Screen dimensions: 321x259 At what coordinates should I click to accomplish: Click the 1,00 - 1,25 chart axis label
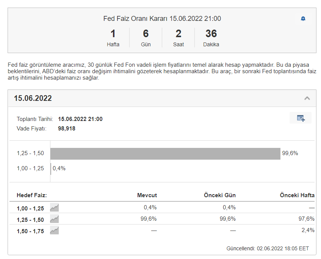(30, 168)
